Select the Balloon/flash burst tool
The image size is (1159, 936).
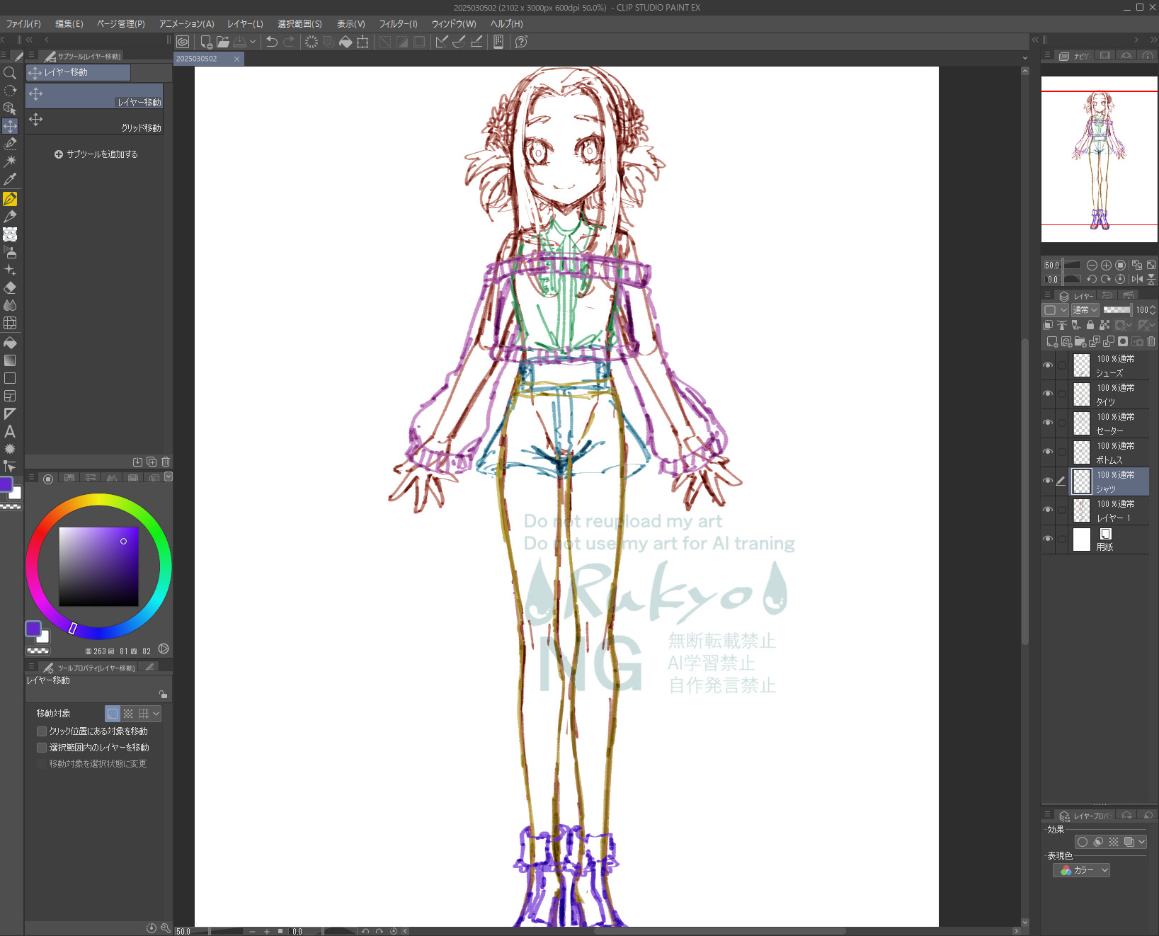(10, 449)
